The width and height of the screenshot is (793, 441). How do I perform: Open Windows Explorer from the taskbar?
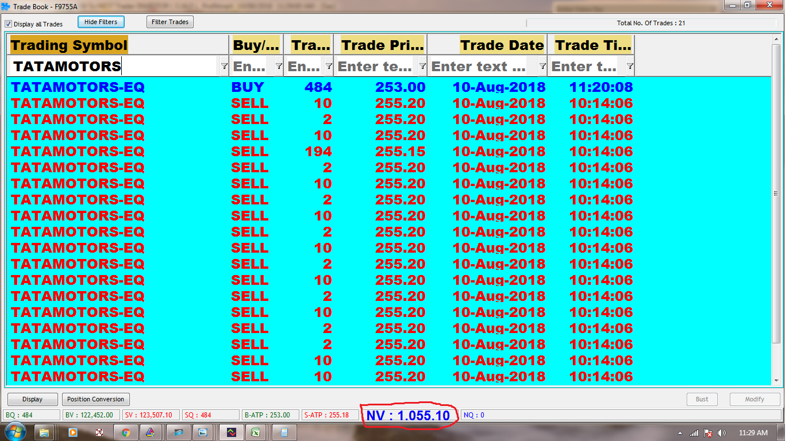click(45, 432)
